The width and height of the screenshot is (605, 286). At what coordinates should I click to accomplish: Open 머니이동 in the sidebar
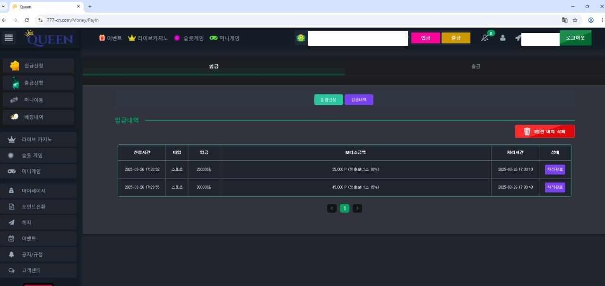coord(38,100)
